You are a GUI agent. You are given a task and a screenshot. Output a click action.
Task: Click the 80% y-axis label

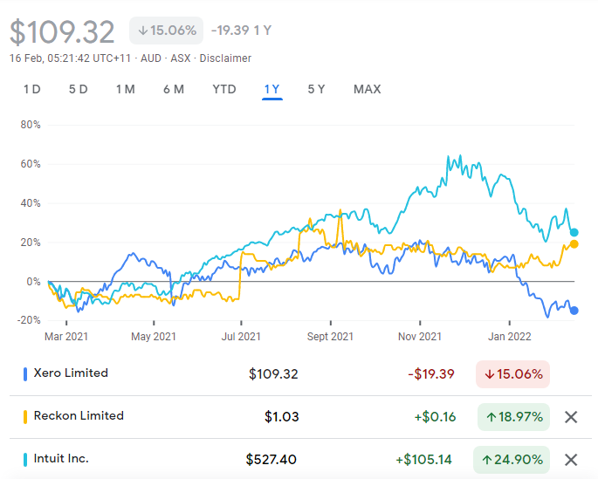pyautogui.click(x=31, y=125)
